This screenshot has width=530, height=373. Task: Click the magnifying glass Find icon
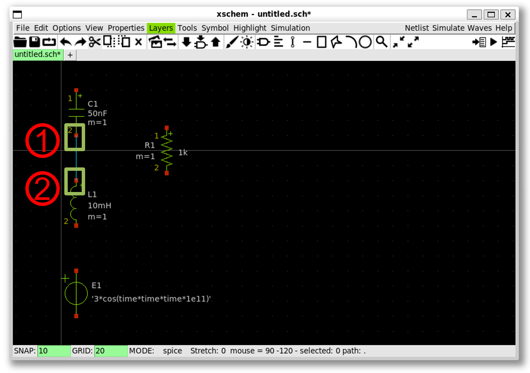pos(381,42)
